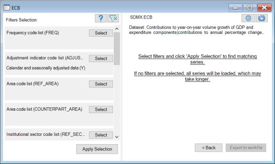275x164 pixels.
Task: Click Select for COUNTERPART_AREA code list
Action: click(x=101, y=110)
